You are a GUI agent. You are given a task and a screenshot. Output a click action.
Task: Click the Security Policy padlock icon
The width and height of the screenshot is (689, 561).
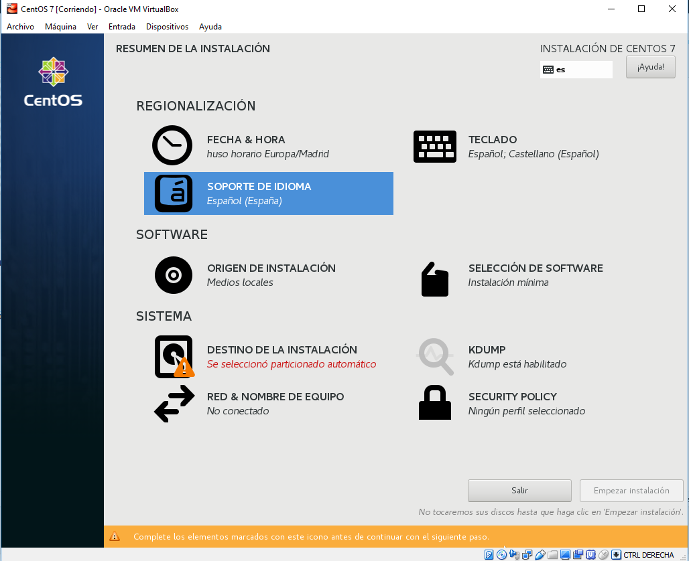(434, 403)
